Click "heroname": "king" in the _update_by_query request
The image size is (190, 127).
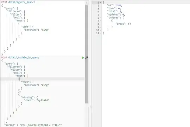click(37, 85)
